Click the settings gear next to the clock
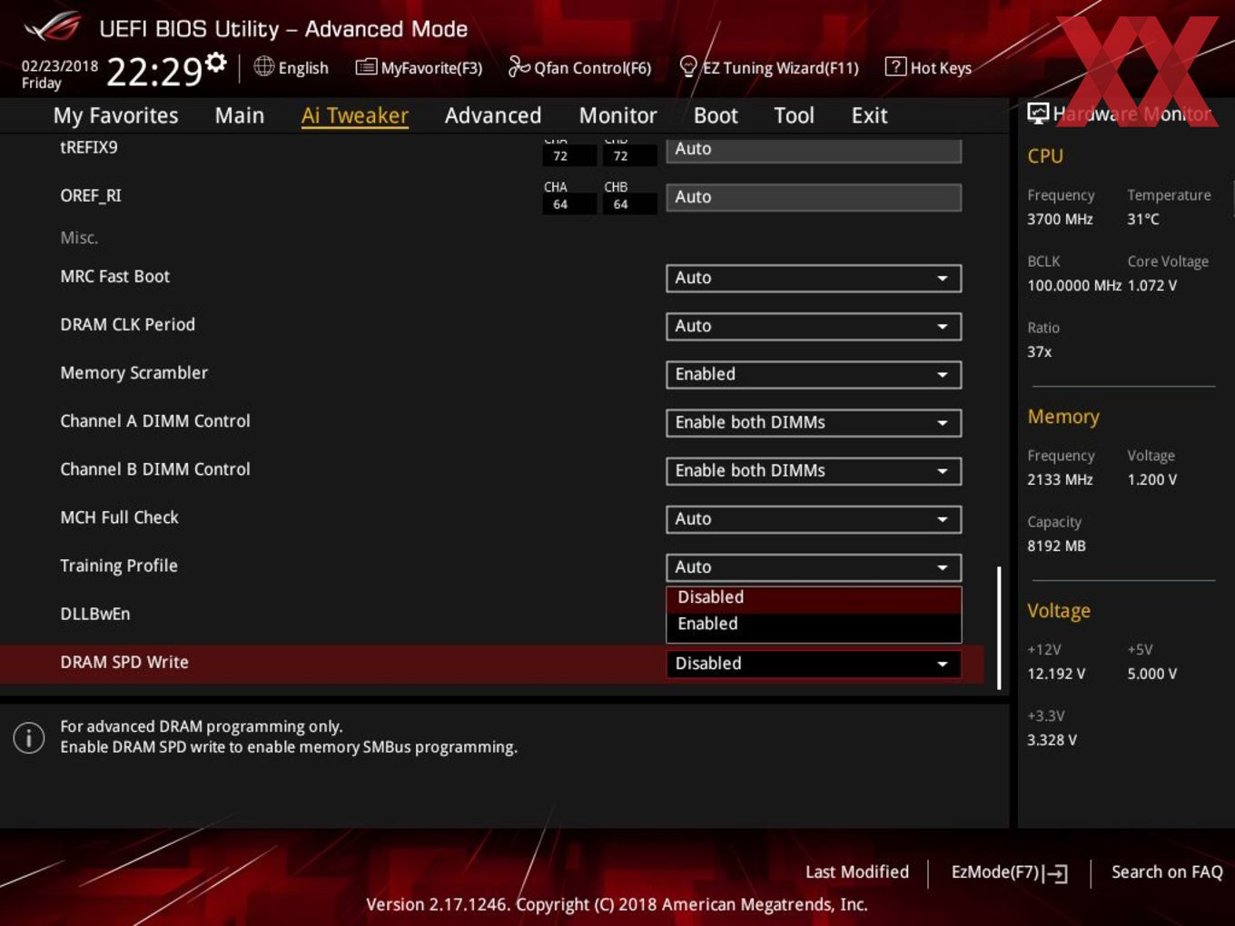 click(x=216, y=63)
